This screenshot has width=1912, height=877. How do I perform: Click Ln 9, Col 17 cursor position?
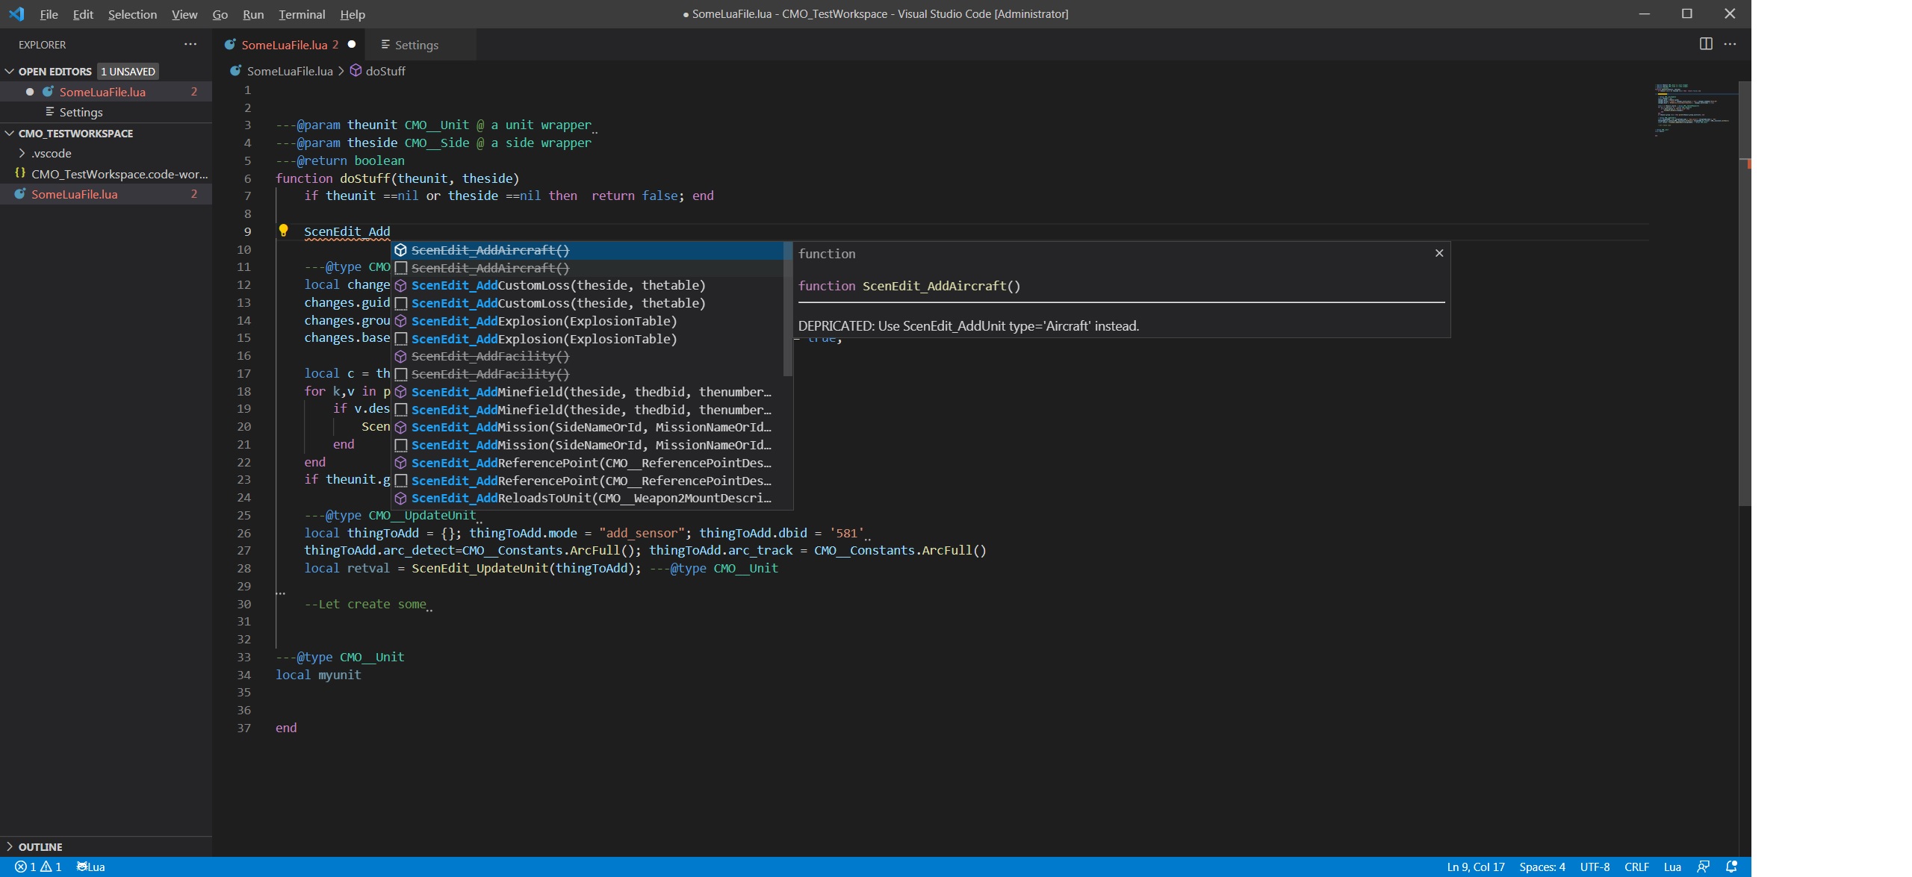point(1475,867)
